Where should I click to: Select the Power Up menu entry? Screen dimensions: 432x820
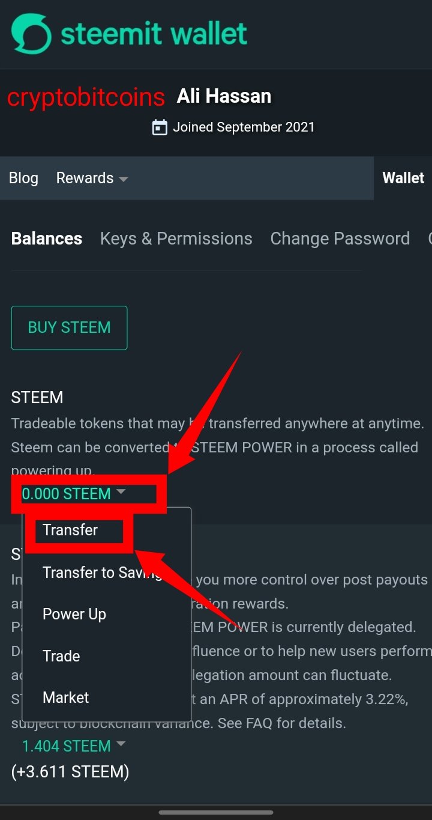(x=74, y=614)
